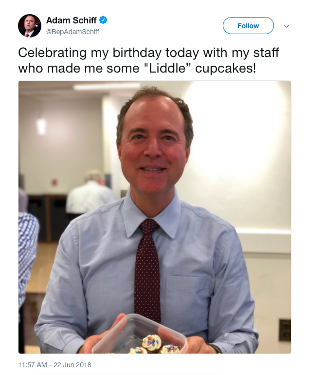Open the tweet timestamp 11:57 AM link
Image resolution: width=309 pixels, height=375 pixels.
click(33, 365)
